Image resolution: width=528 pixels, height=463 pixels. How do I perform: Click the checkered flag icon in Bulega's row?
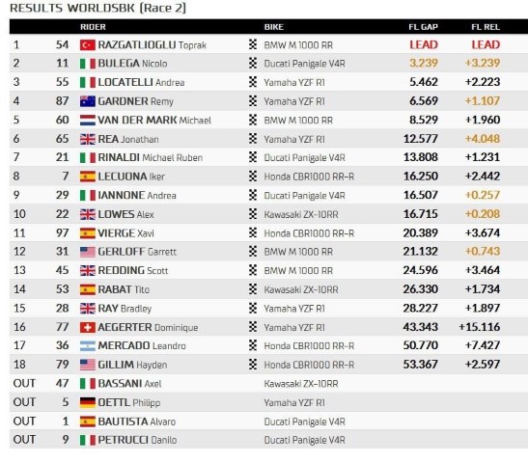pyautogui.click(x=253, y=64)
